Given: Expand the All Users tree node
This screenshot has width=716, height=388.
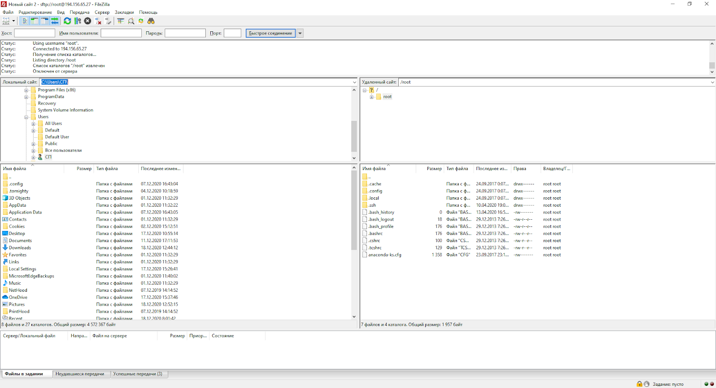Looking at the screenshot, I should coord(34,124).
